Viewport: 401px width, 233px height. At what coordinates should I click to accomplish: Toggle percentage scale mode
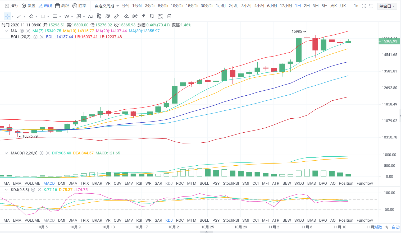pyautogui.click(x=387, y=227)
